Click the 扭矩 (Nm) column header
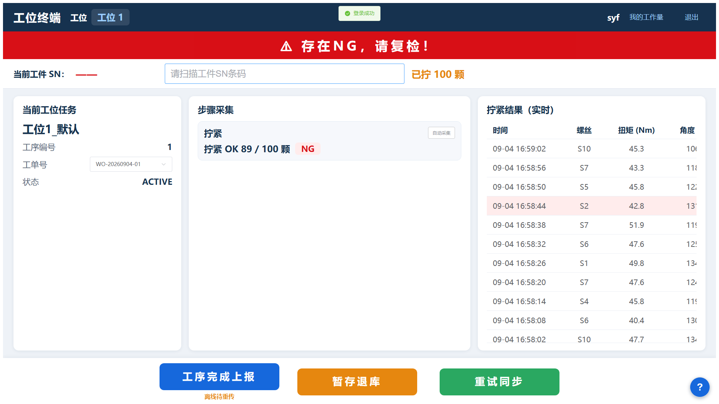The image size is (719, 404). pos(636,130)
